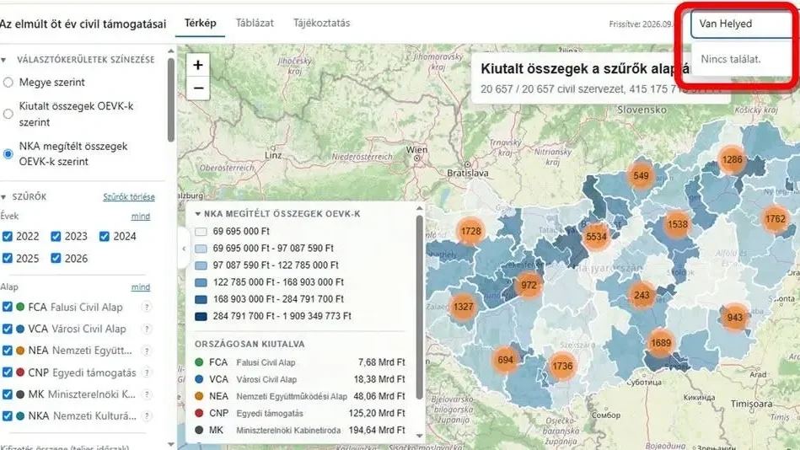Click the Országosan kiutalva heading
This screenshot has width=800, height=450.
pos(250,345)
